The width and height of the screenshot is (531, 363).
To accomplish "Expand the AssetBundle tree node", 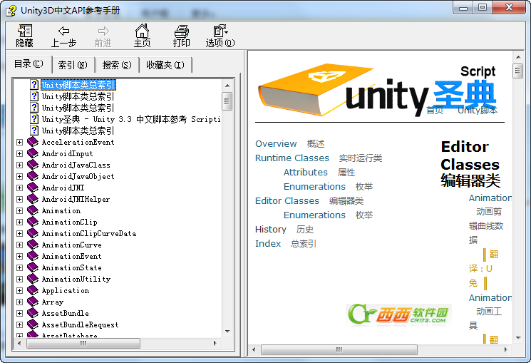I will (x=20, y=313).
